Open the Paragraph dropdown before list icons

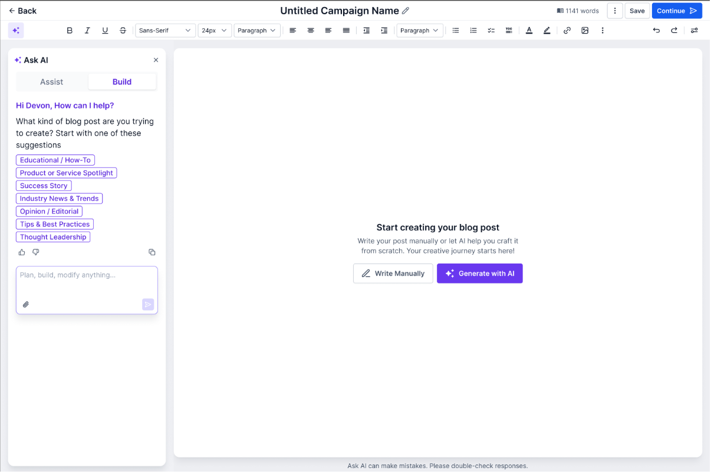pyautogui.click(x=420, y=31)
